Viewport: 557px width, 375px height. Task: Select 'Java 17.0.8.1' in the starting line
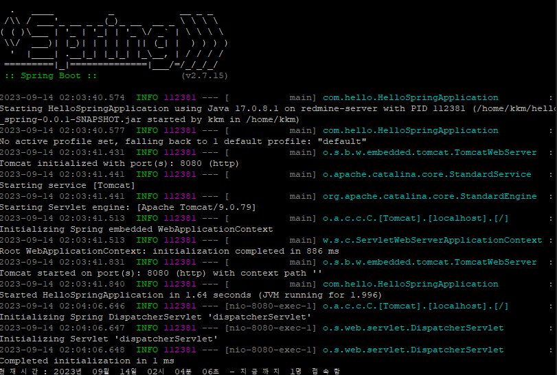coord(243,108)
